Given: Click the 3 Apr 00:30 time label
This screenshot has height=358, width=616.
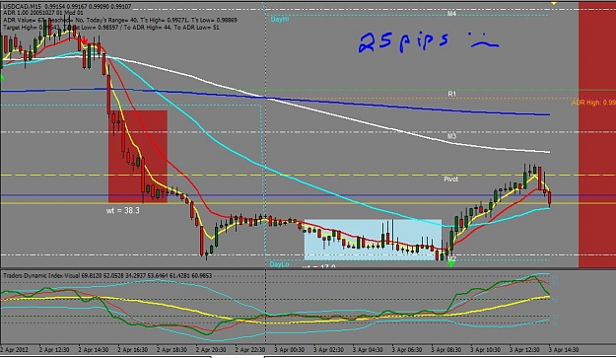Looking at the screenshot, I should 290,350.
